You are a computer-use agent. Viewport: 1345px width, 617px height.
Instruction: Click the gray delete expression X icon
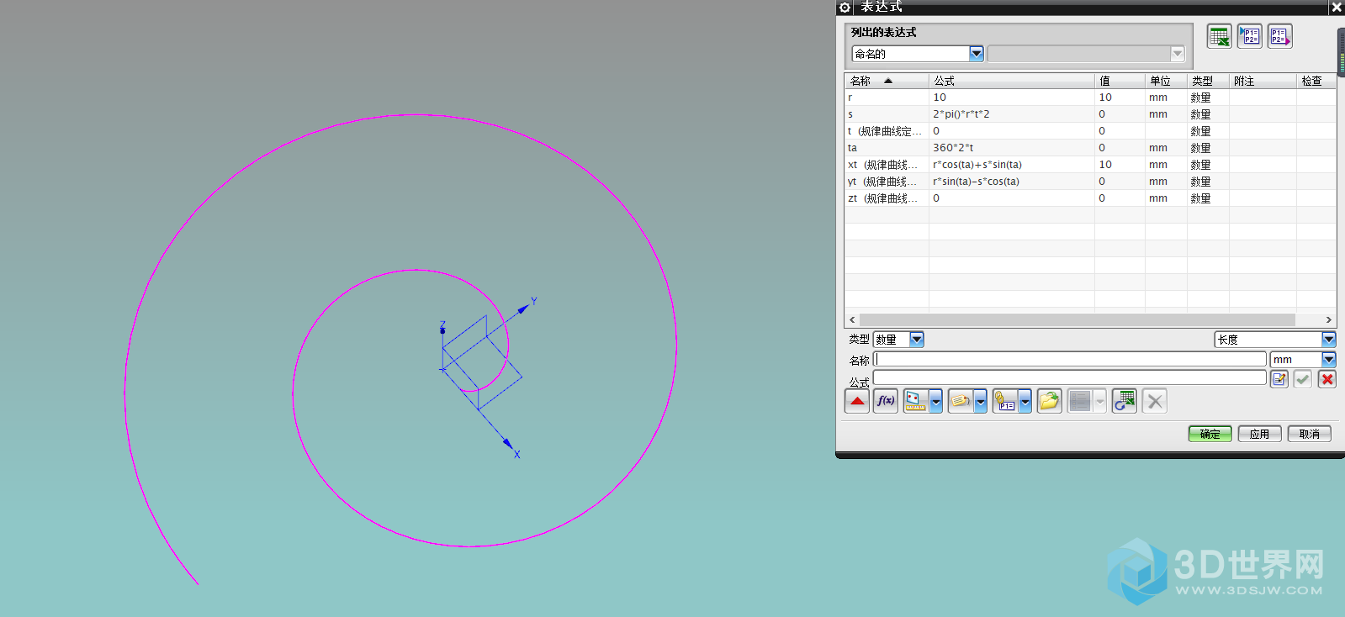tap(1155, 401)
